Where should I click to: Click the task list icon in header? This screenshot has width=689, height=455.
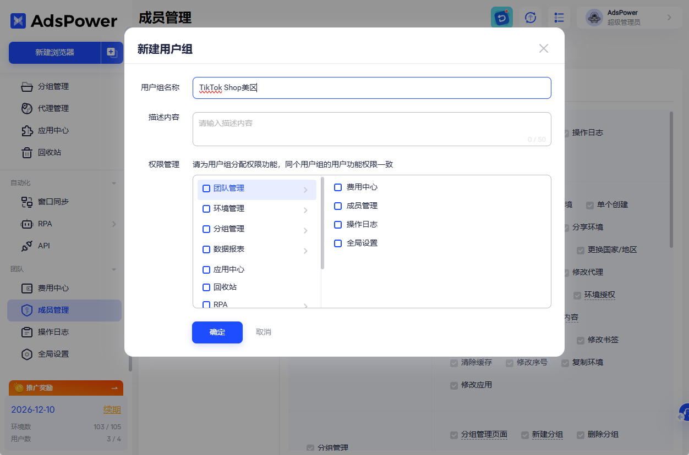tap(559, 18)
